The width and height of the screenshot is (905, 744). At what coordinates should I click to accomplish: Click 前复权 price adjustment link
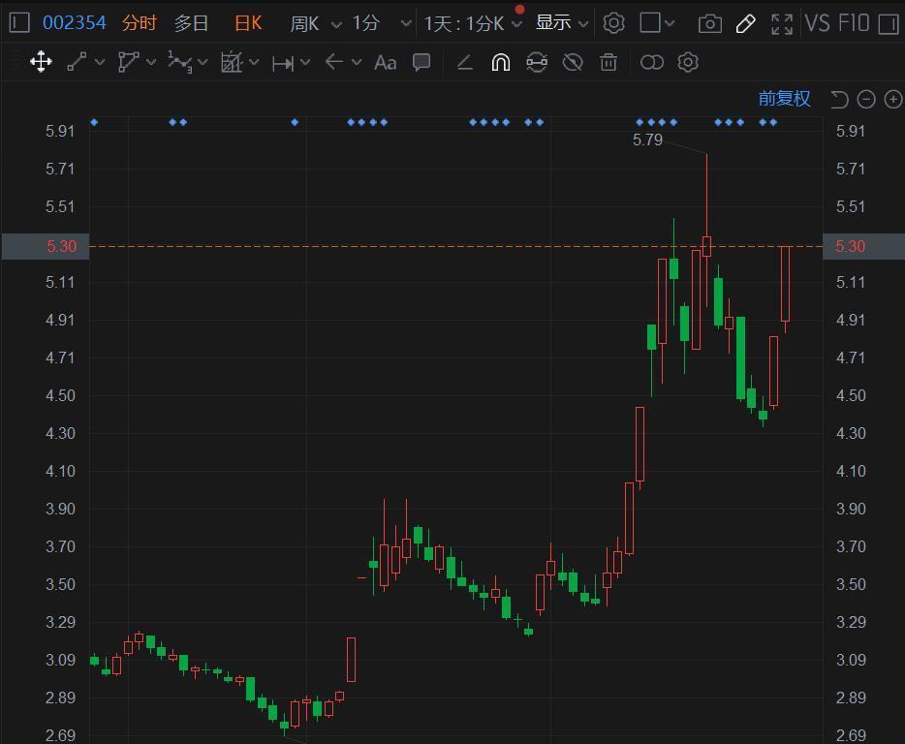point(785,99)
